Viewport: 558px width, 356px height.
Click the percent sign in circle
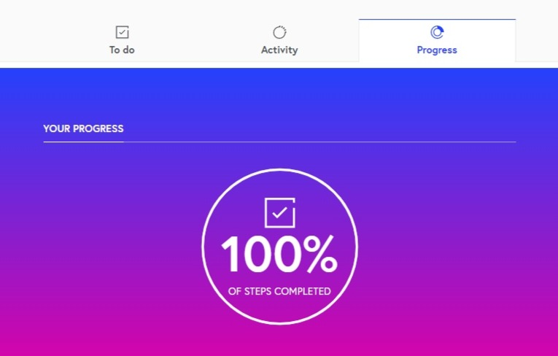point(320,254)
